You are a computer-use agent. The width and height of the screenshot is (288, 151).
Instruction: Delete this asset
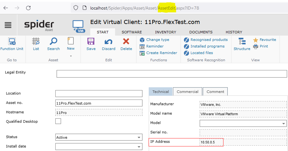pos(126,44)
